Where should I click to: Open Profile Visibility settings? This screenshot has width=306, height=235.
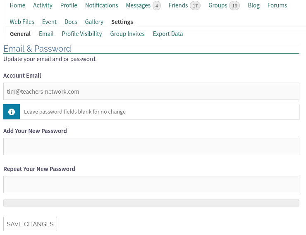(x=82, y=34)
